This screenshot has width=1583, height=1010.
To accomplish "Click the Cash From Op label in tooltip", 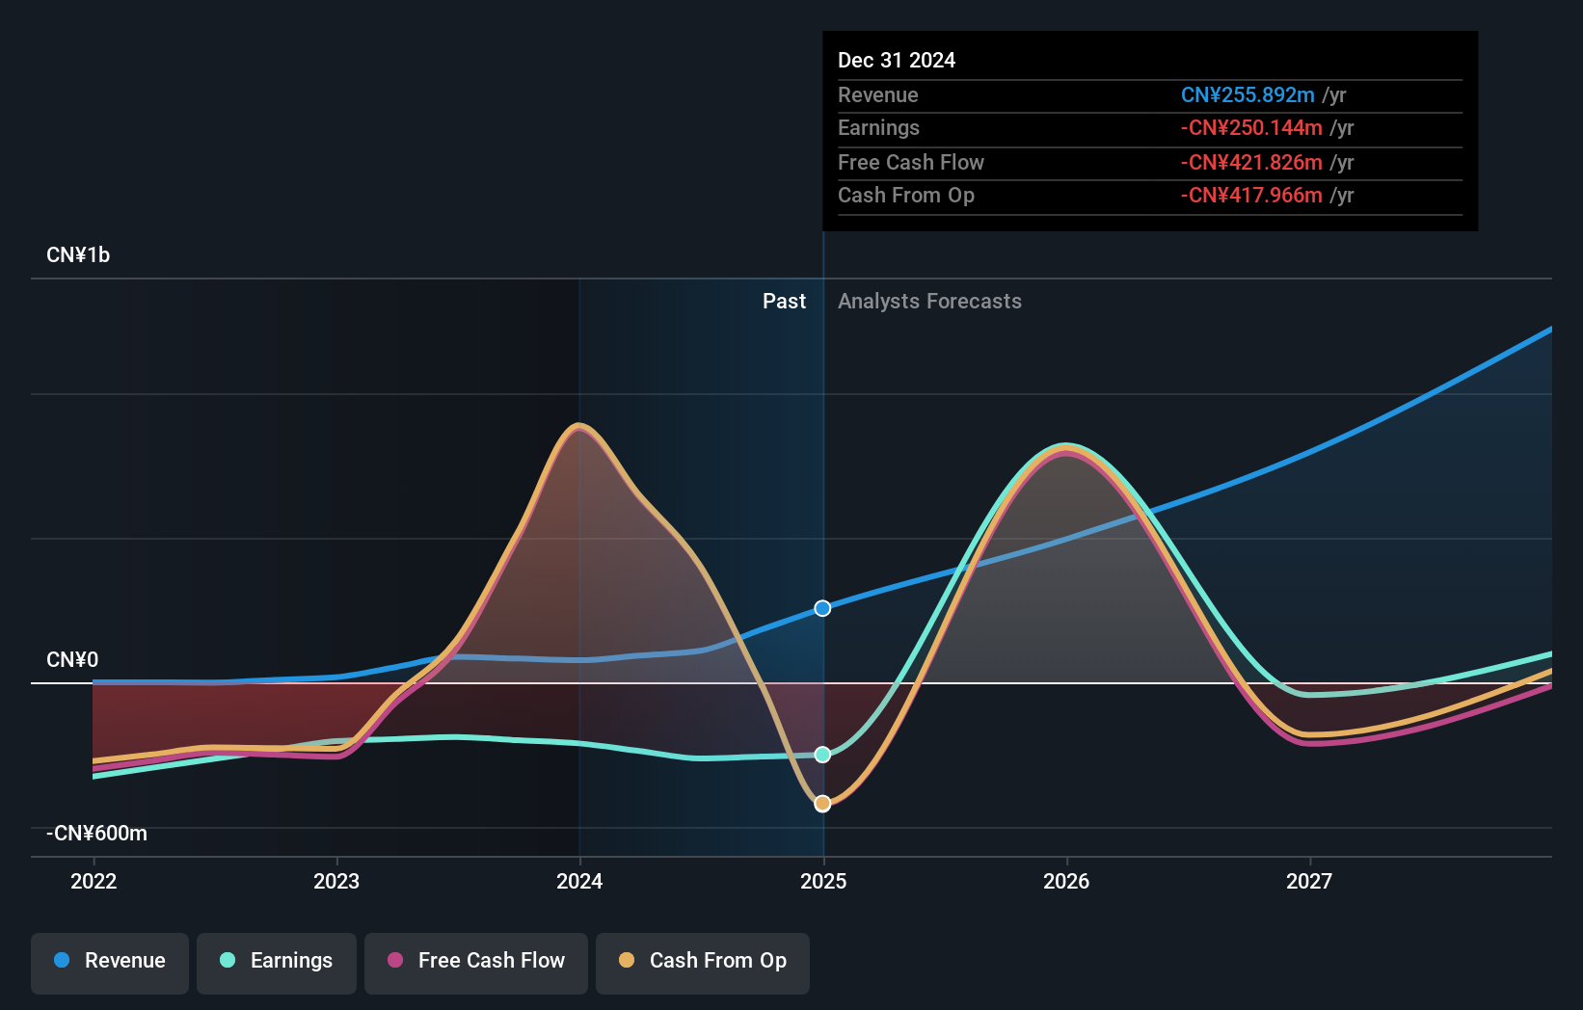I will (x=906, y=196).
